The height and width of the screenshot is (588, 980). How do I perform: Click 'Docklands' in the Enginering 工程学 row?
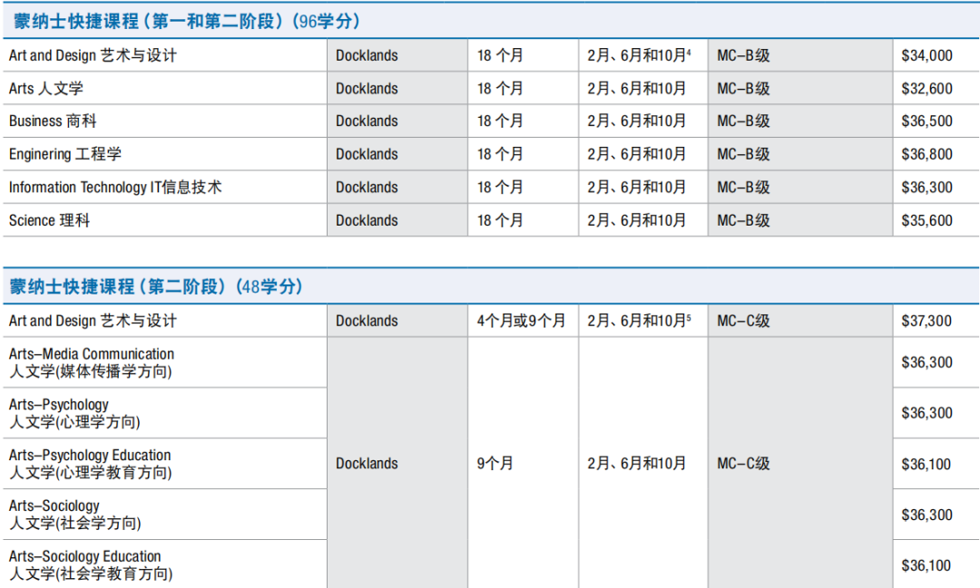(367, 154)
